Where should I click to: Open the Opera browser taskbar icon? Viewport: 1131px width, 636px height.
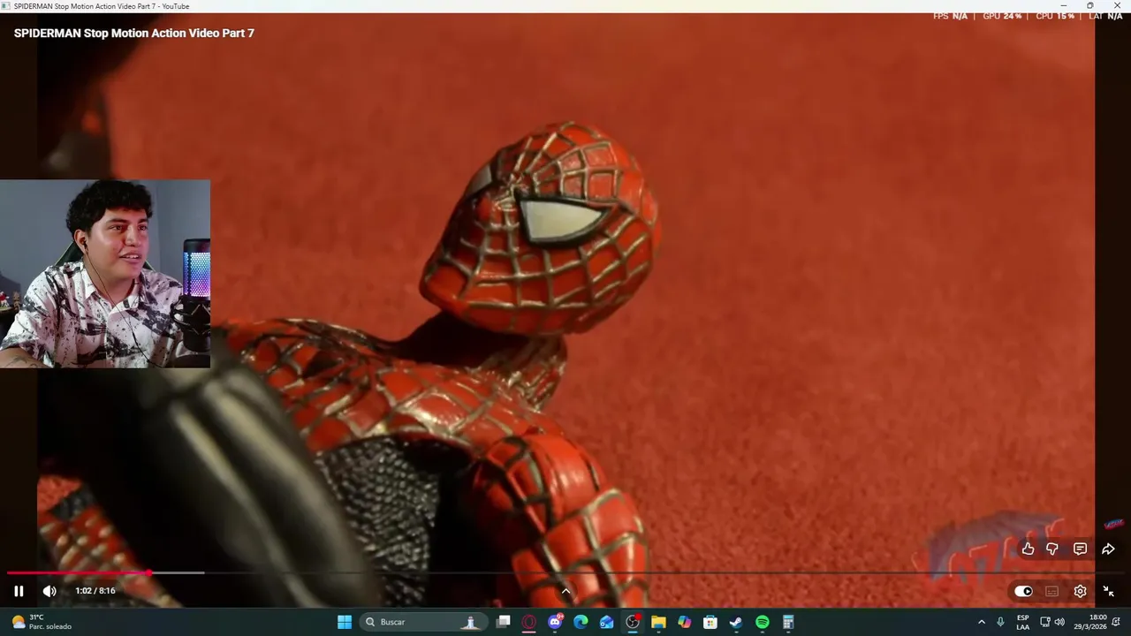[529, 622]
